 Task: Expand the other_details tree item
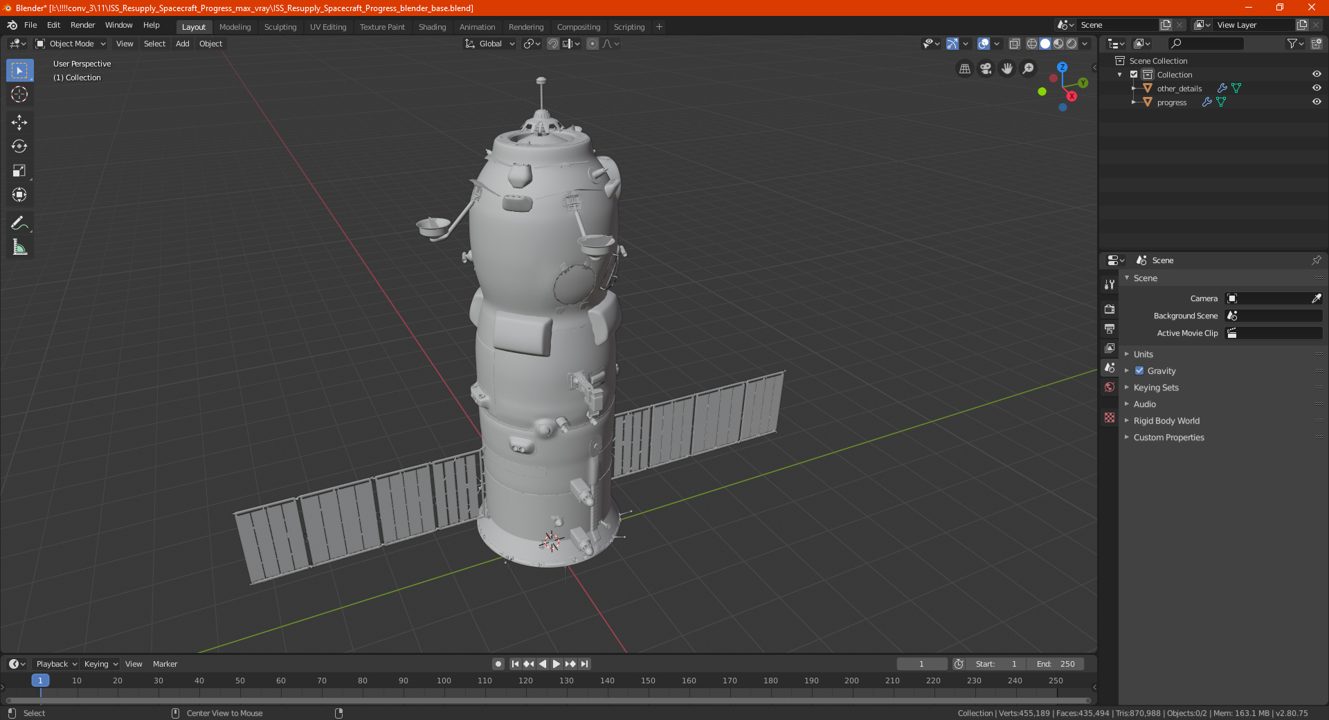(1134, 88)
